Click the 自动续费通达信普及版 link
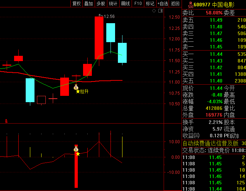This screenshot has width=246, height=191. pyautogui.click(x=210, y=143)
